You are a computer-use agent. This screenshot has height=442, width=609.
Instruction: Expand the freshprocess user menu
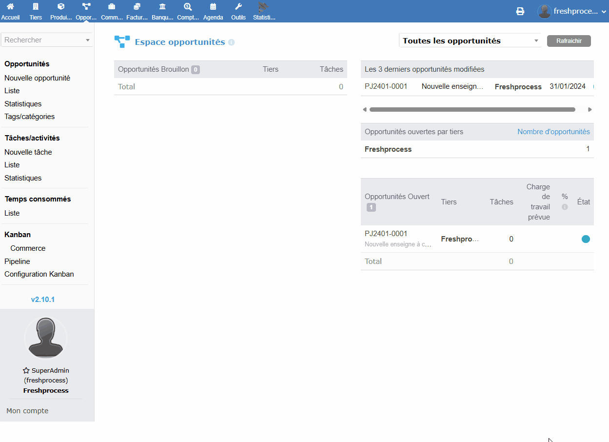point(573,11)
